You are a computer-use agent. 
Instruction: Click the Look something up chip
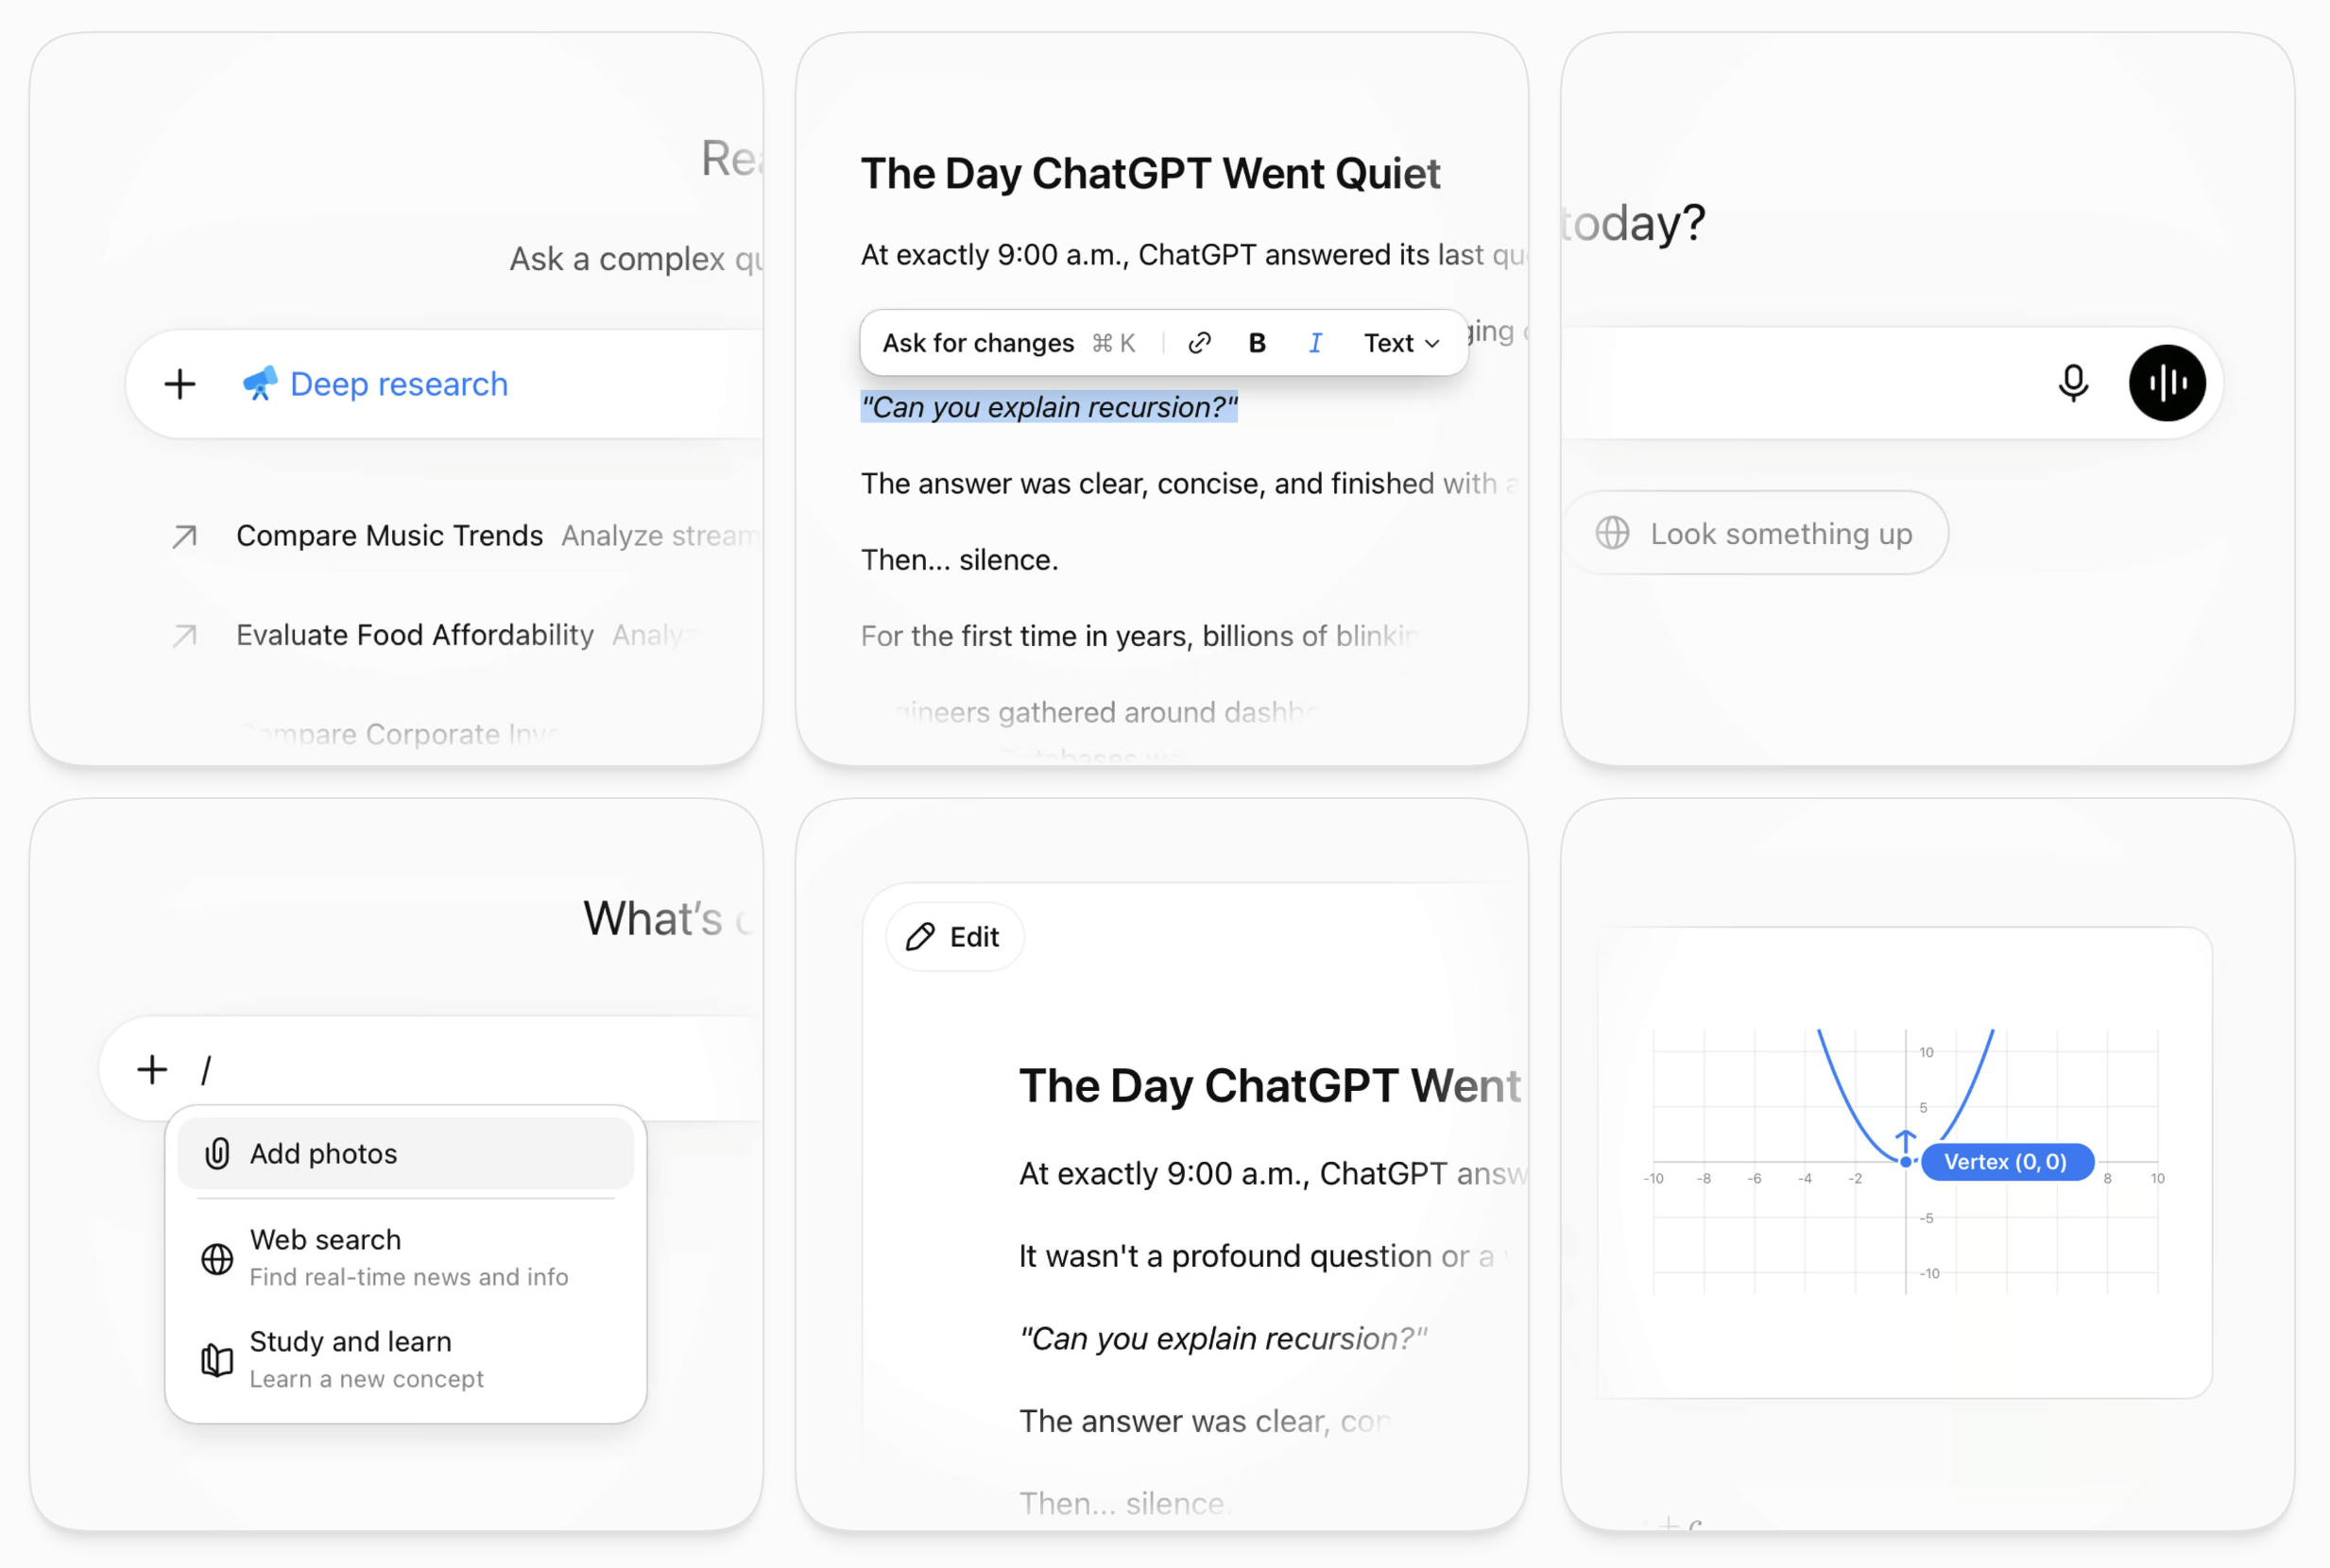click(1755, 533)
